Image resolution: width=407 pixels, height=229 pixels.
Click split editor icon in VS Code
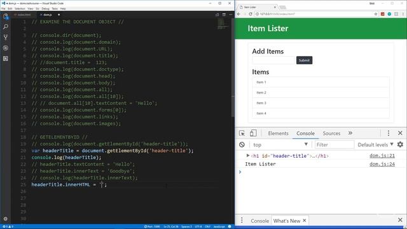pyautogui.click(x=224, y=15)
